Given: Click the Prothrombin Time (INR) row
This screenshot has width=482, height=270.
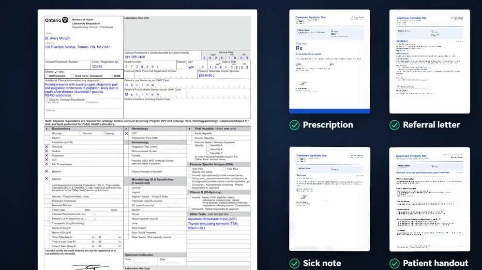Looking at the screenshot, I should click(x=155, y=138).
